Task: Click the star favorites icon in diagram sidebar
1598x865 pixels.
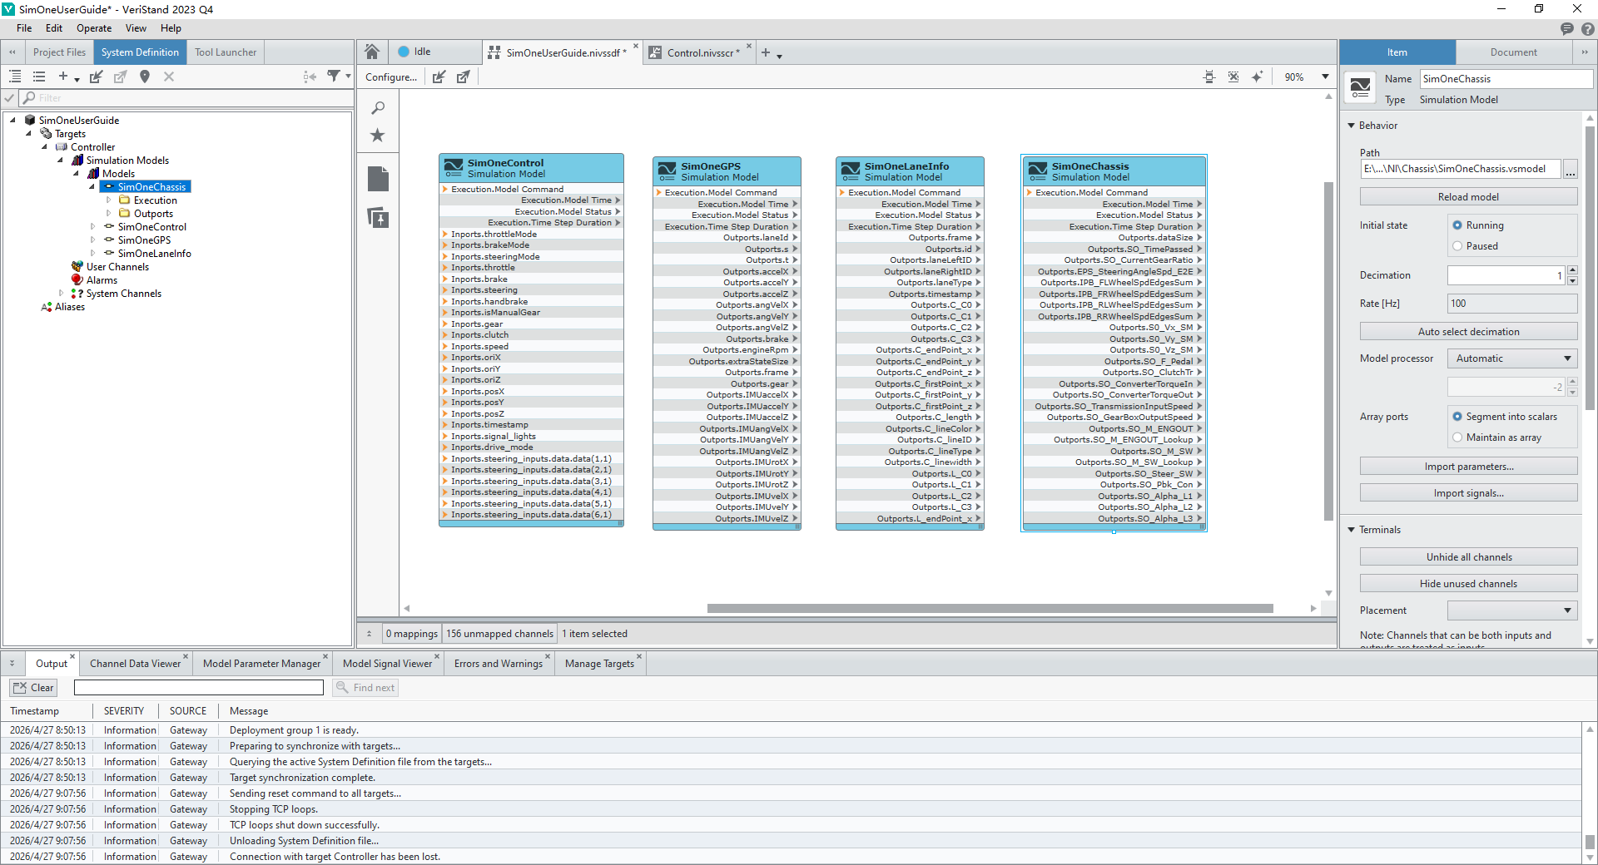Action: 378,135
